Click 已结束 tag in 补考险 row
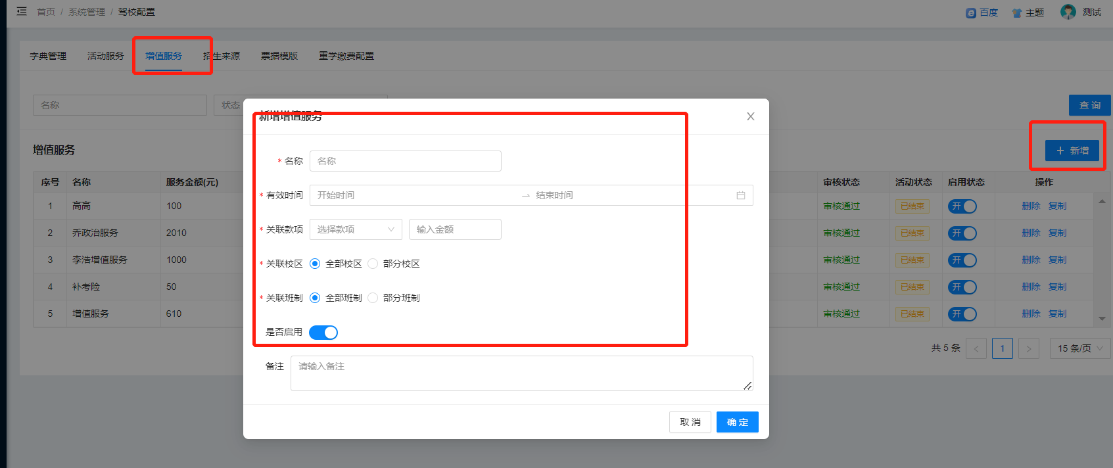 [912, 287]
